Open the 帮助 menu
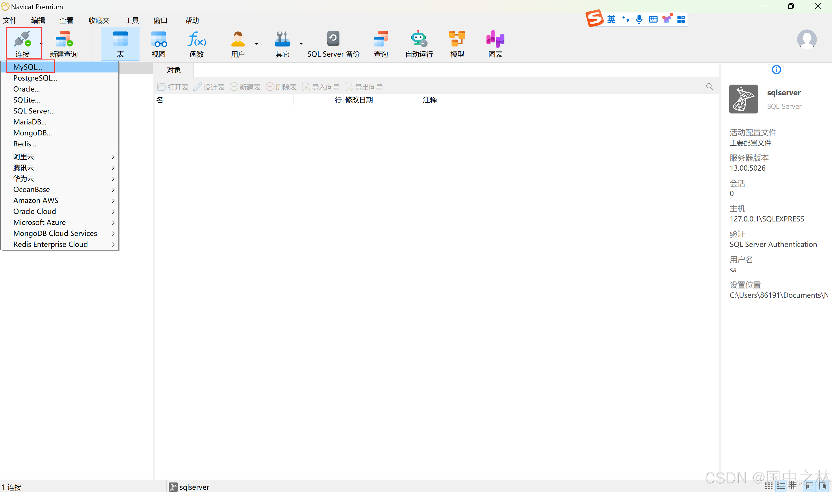The image size is (832, 492). (x=192, y=20)
